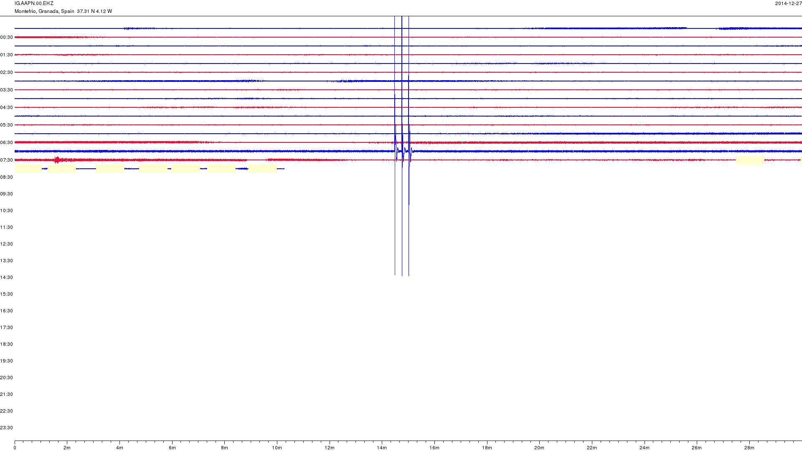Click the 22m axis tick label

[592, 448]
